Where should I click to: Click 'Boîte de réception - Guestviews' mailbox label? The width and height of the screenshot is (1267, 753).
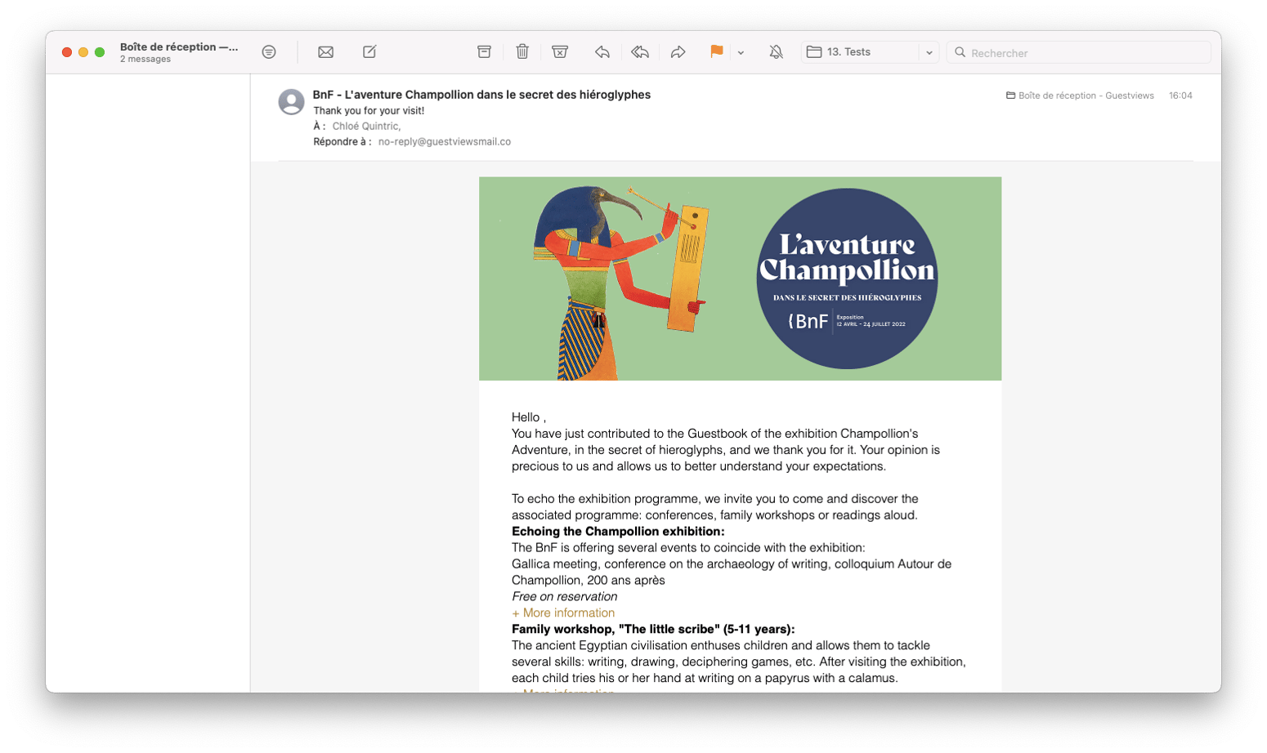point(1080,96)
